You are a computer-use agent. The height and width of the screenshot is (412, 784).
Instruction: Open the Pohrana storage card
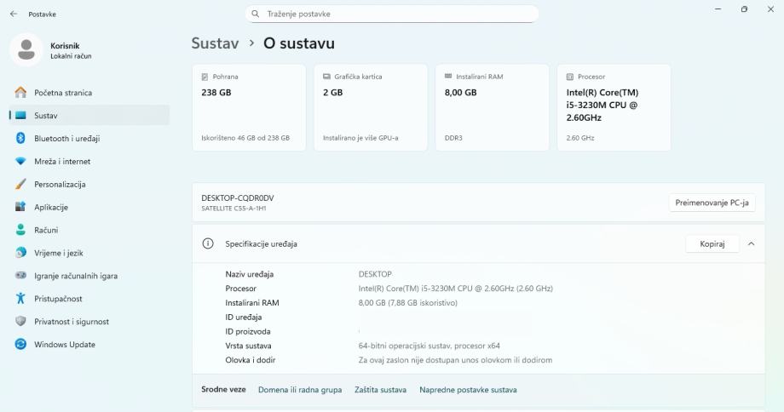[x=248, y=108]
